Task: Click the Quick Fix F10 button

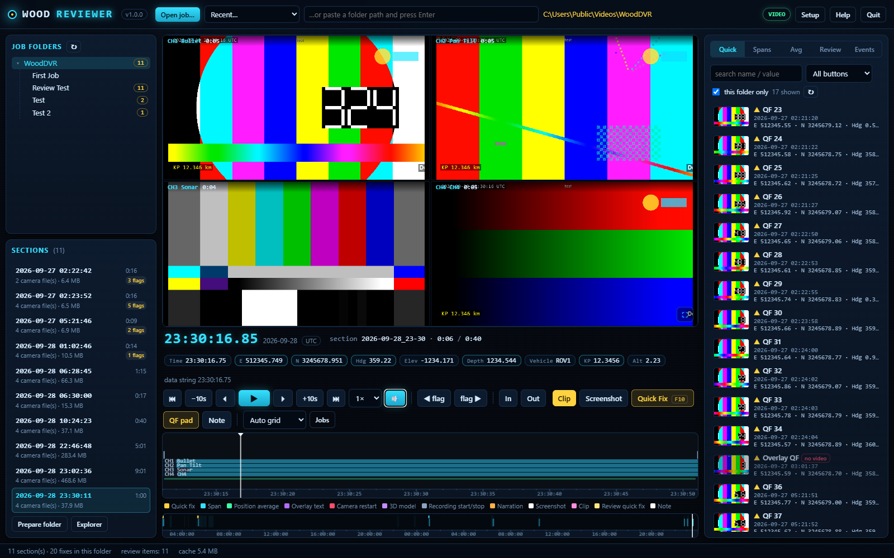Action: [662, 398]
